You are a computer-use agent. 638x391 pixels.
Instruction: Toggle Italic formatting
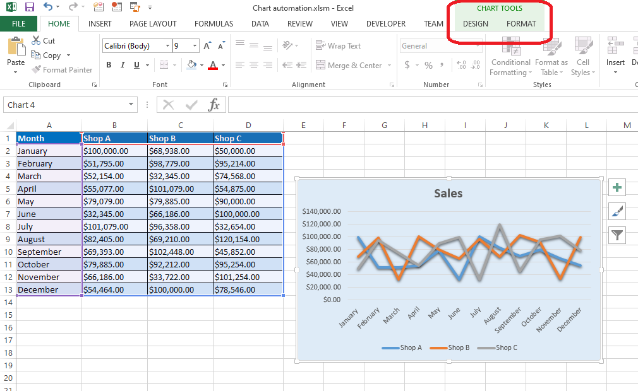pyautogui.click(x=122, y=64)
